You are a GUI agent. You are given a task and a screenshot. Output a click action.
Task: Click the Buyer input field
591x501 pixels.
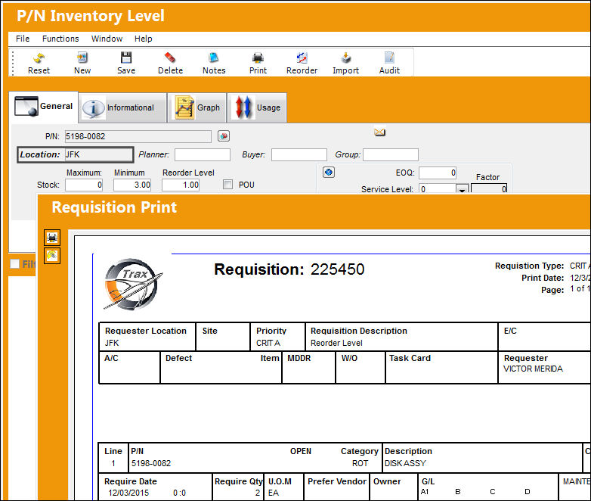(x=299, y=154)
